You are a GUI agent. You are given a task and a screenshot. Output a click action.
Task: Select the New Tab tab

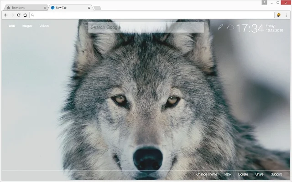70,8
